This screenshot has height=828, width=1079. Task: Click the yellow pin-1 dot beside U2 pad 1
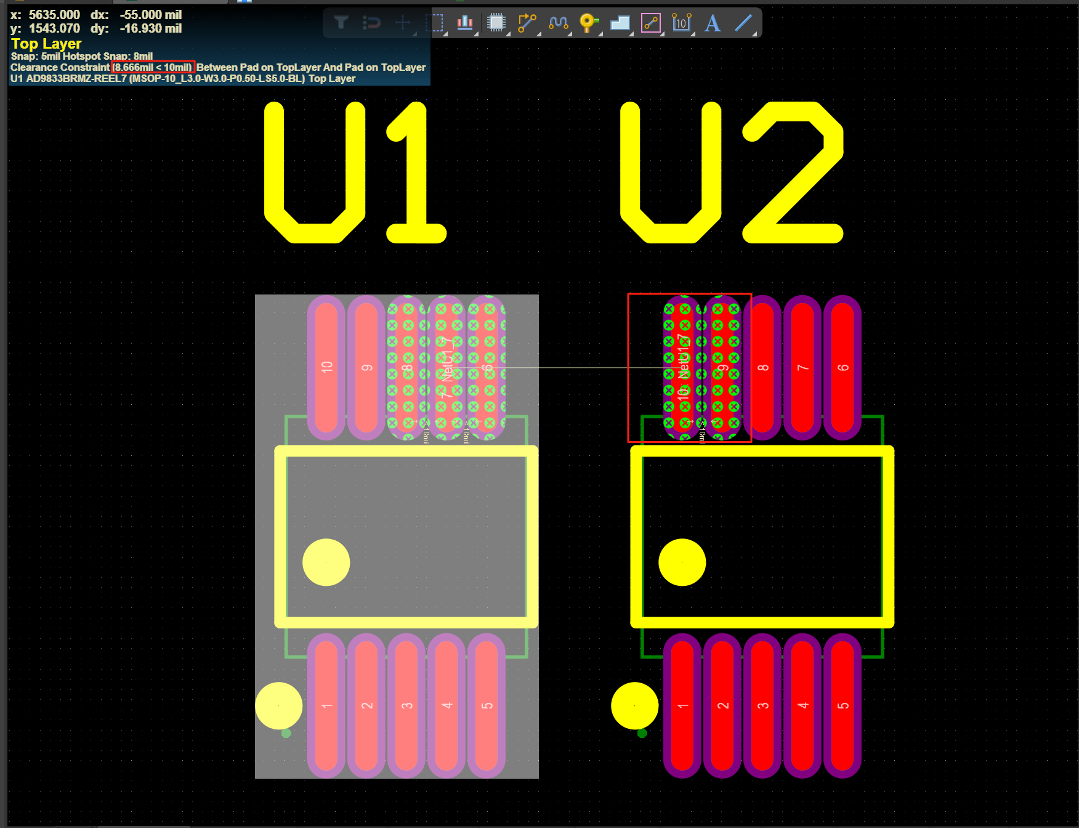(635, 706)
